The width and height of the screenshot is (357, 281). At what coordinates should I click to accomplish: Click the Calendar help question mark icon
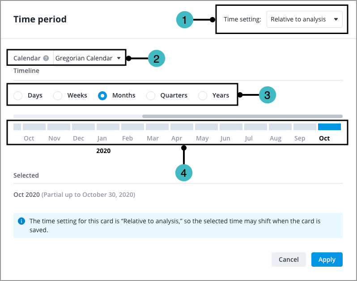point(46,58)
